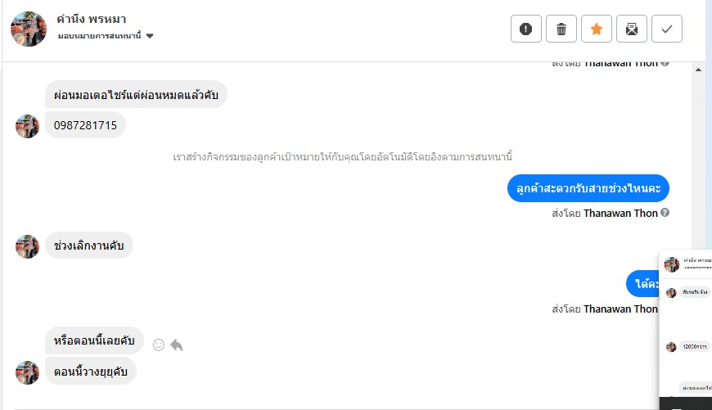712x410 pixels.
Task: Click the 'ตอนนี้วางยุยุคับ' message bubble
Action: (90, 371)
